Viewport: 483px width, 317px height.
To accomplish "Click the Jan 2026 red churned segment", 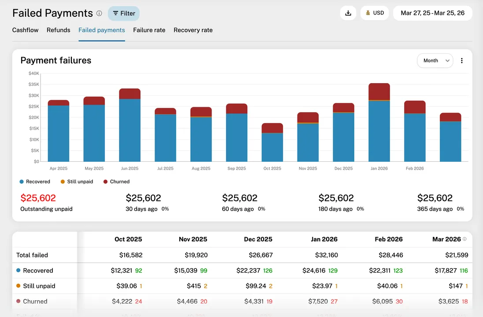I will [379, 91].
